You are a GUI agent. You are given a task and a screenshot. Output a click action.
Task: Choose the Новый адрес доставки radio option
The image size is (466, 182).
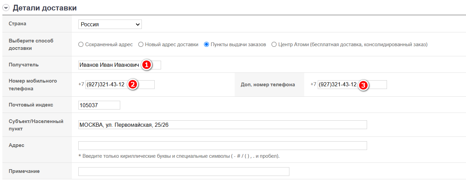click(x=141, y=44)
